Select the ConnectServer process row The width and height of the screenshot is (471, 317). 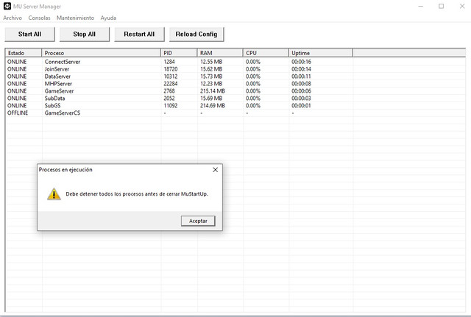tap(235, 62)
